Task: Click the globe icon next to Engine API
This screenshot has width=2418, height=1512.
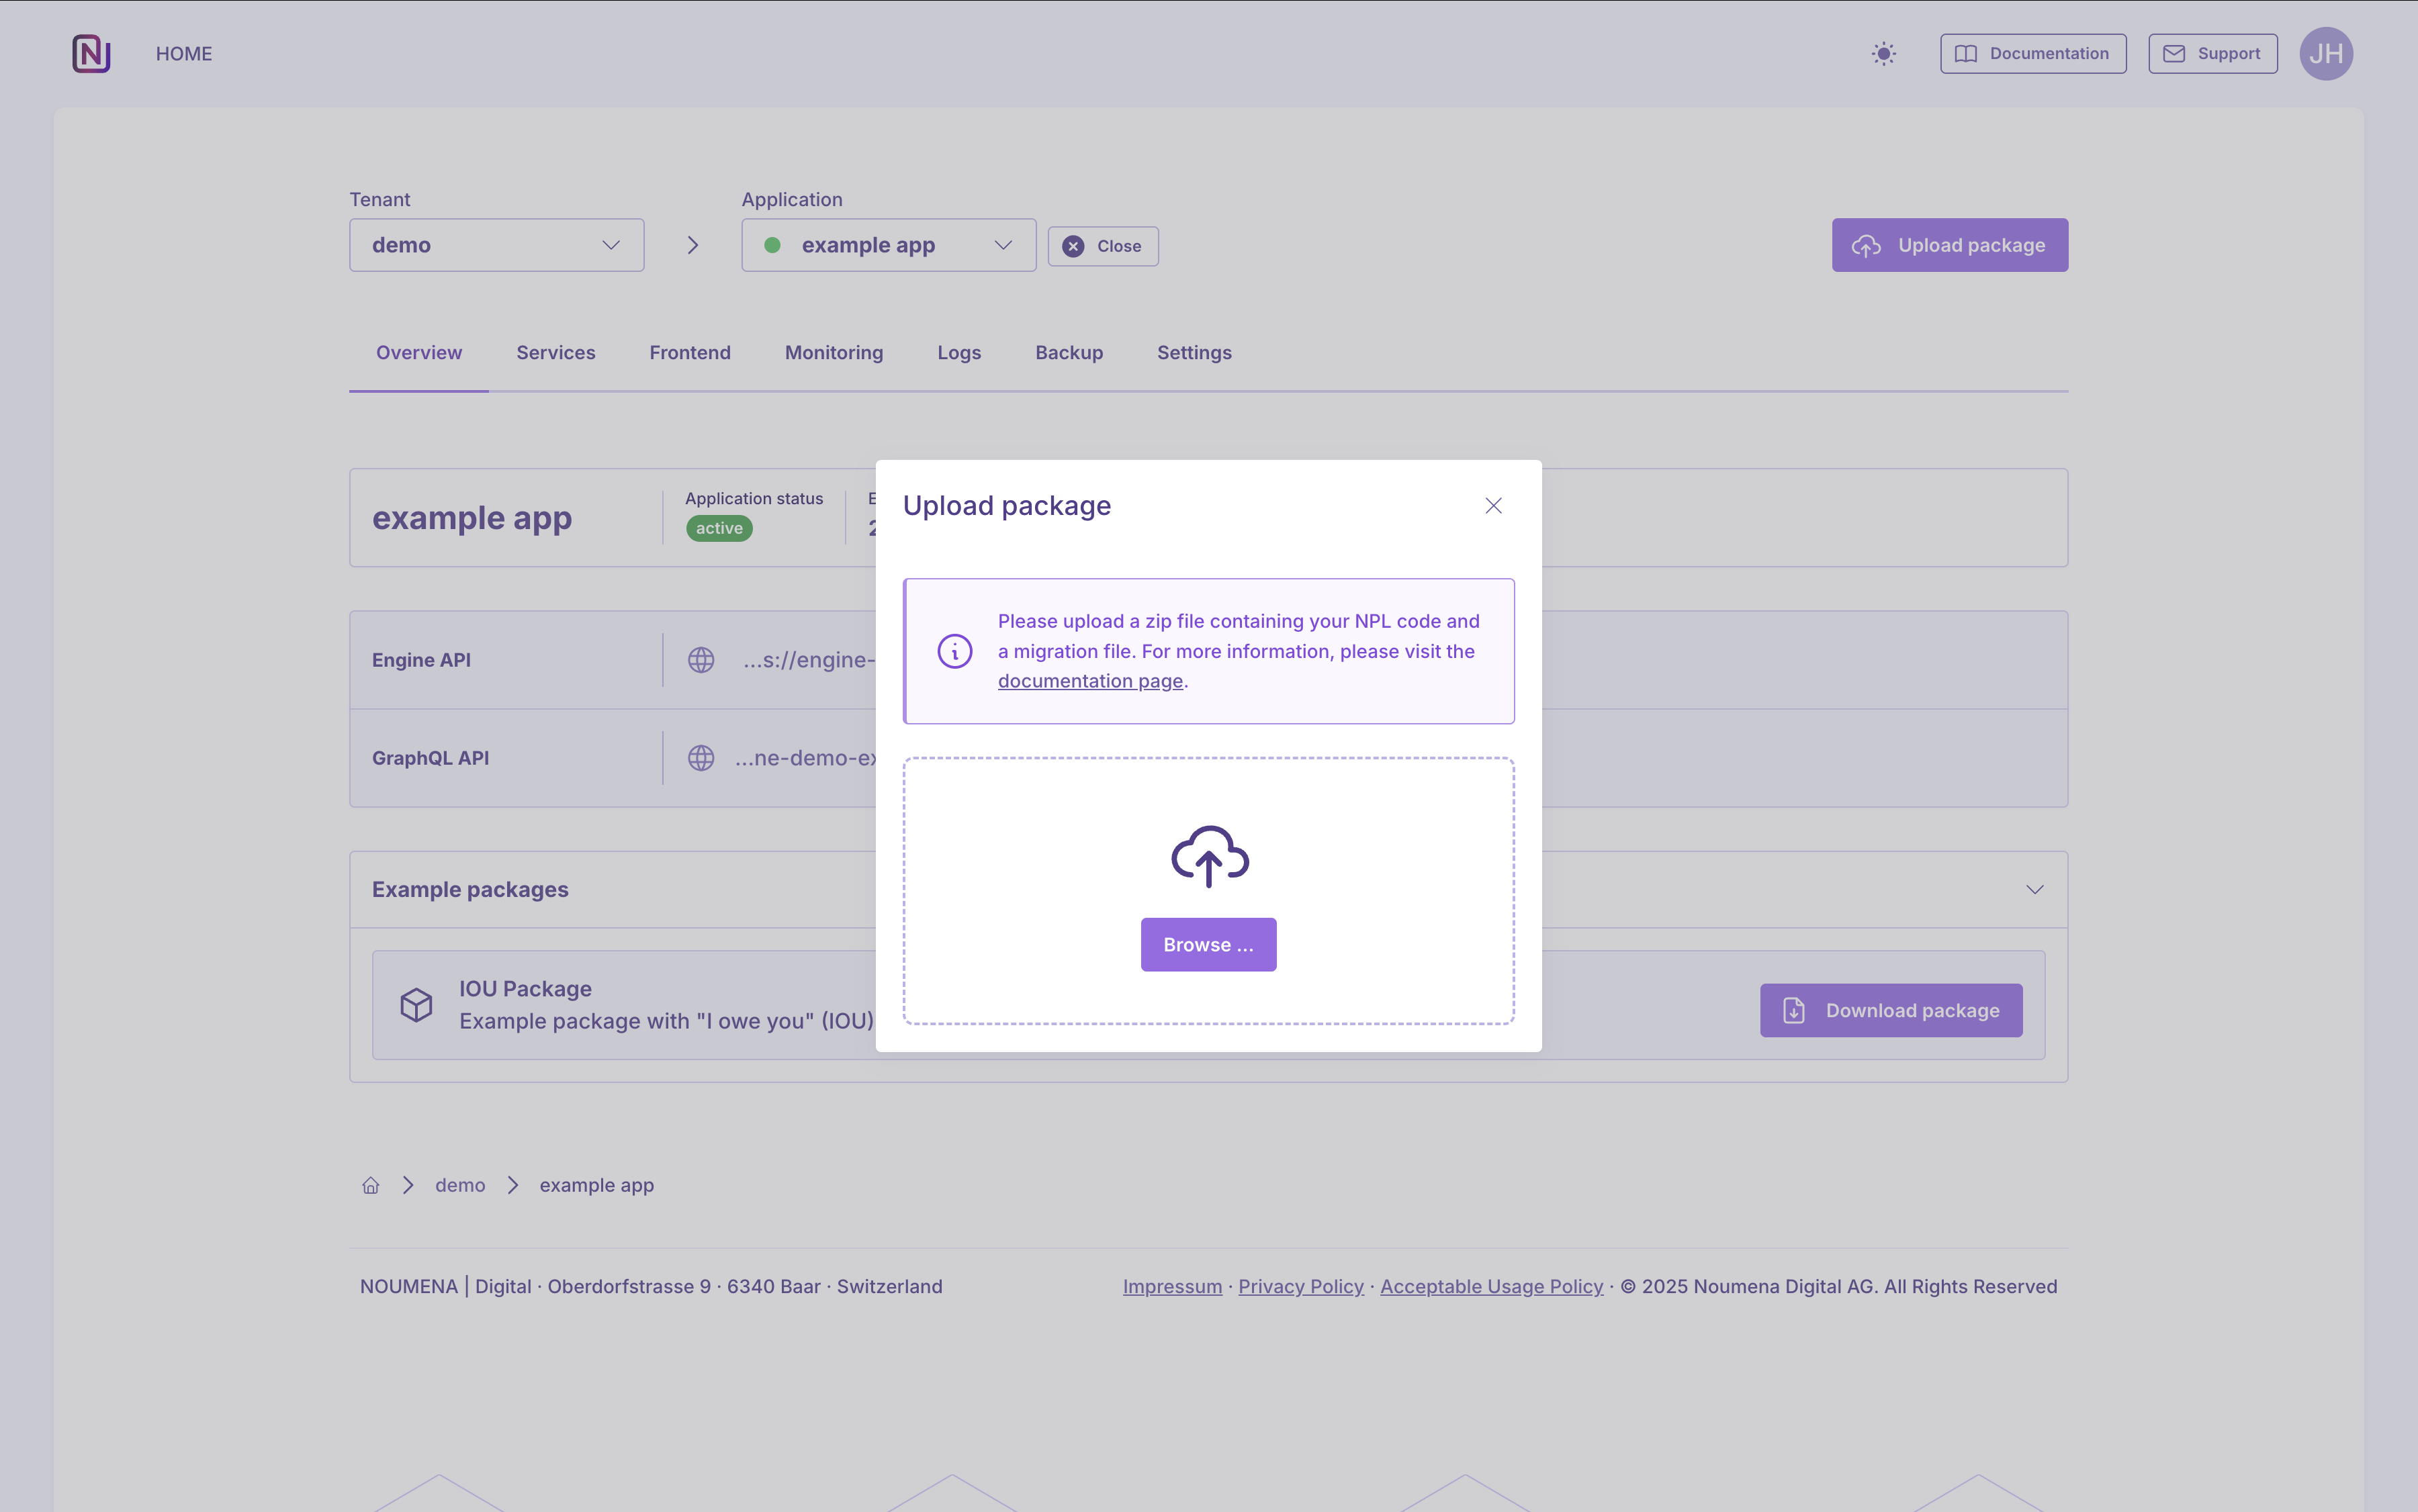Action: (701, 660)
